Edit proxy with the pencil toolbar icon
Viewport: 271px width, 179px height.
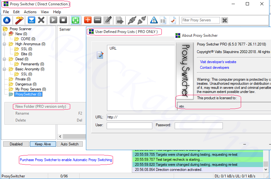(x=108, y=20)
